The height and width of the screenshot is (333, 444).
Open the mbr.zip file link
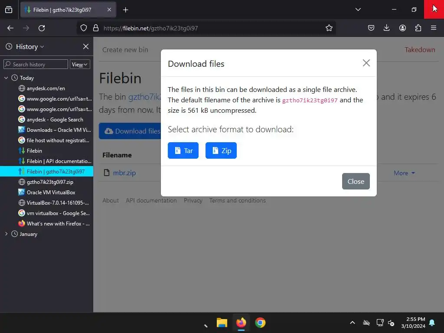pyautogui.click(x=124, y=173)
